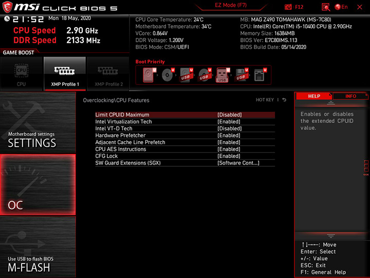
Task: Select the Limit CPUID Maximum row label
Action: coord(122,115)
